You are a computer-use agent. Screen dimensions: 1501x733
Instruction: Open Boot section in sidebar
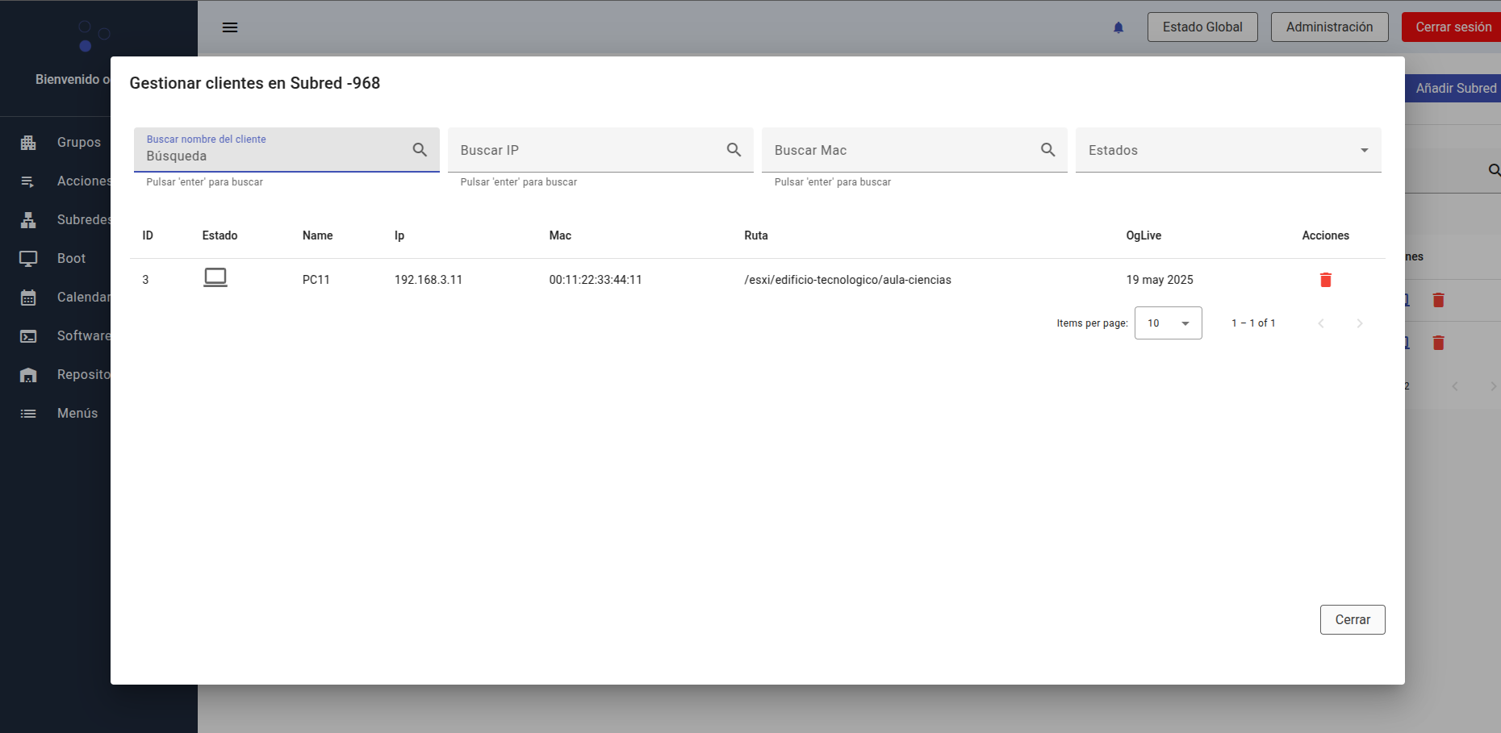(x=71, y=259)
